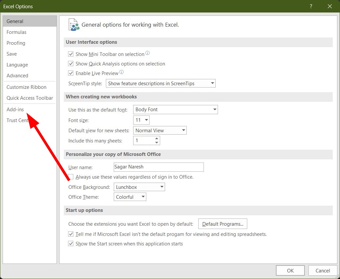Click the User name input field
The height and width of the screenshot is (279, 340).
pyautogui.click(x=159, y=167)
